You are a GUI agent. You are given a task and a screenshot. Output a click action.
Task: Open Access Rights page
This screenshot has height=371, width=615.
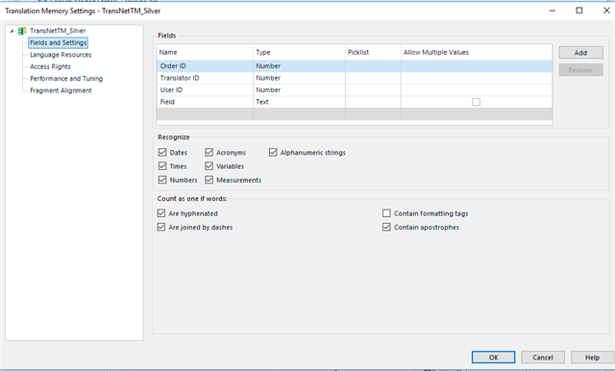click(x=50, y=66)
